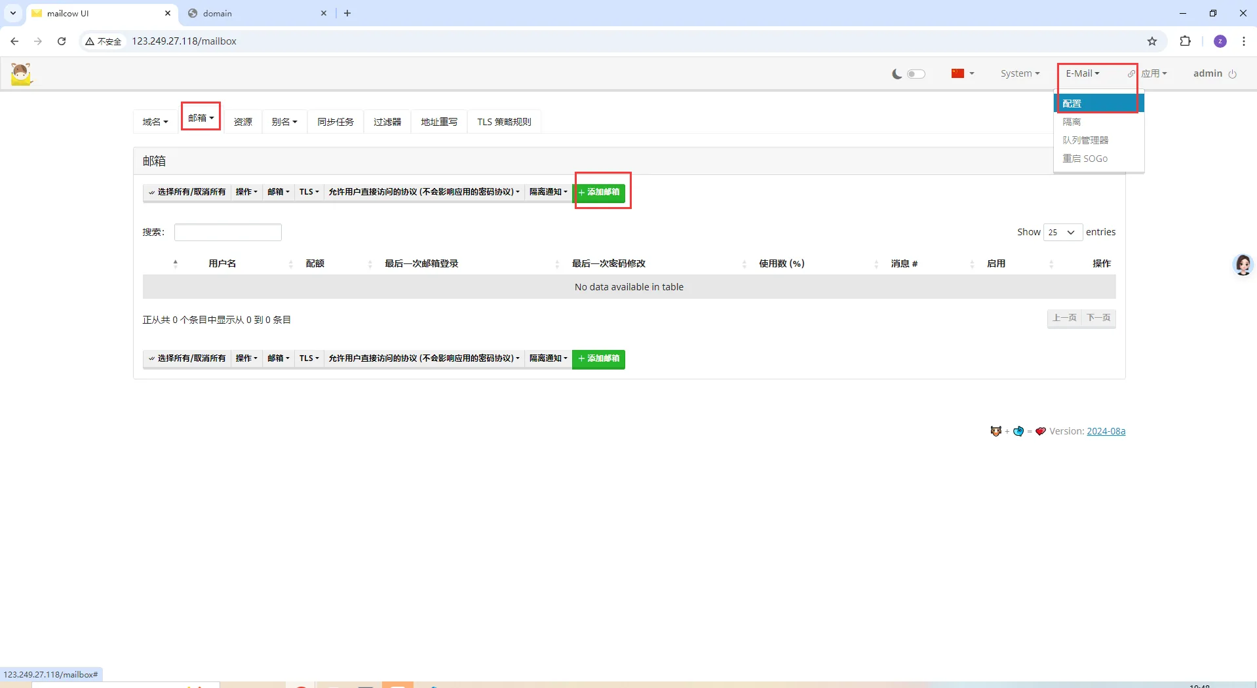The image size is (1257, 688).
Task: Sort the table by 启用 column
Action: point(996,263)
